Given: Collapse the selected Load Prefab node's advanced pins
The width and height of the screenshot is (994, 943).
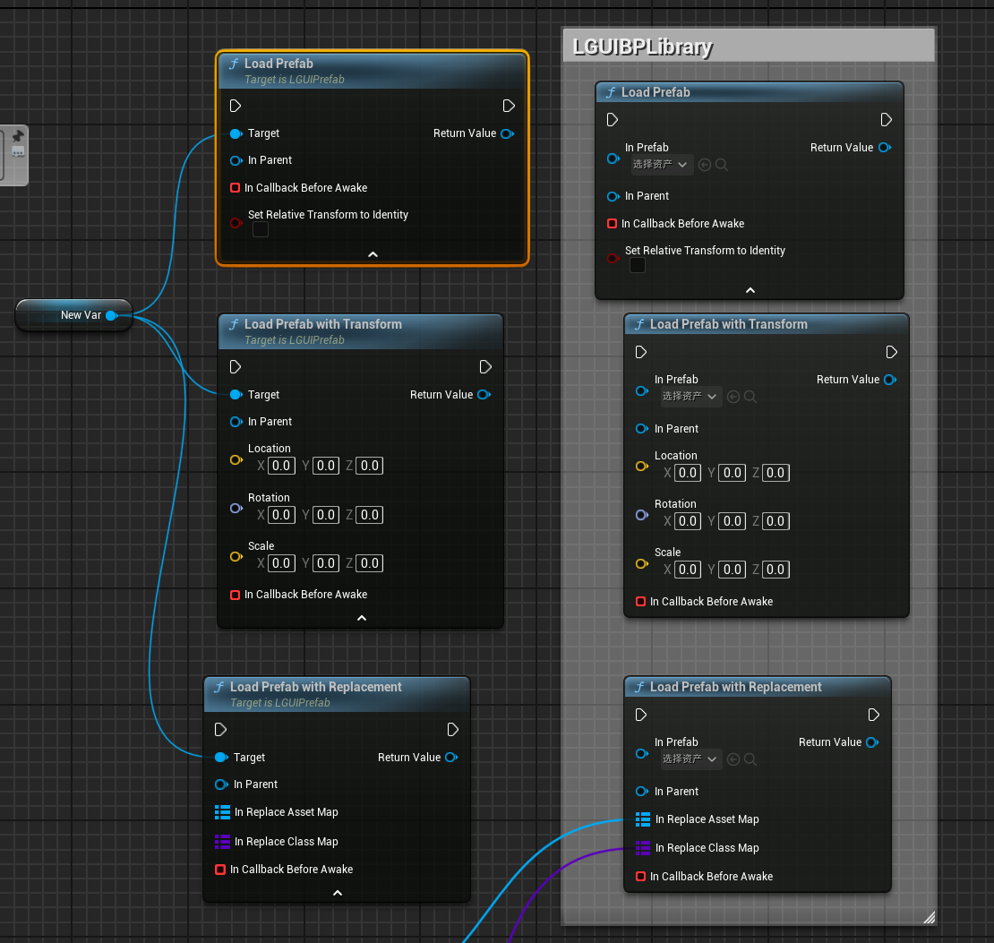Looking at the screenshot, I should 373,254.
